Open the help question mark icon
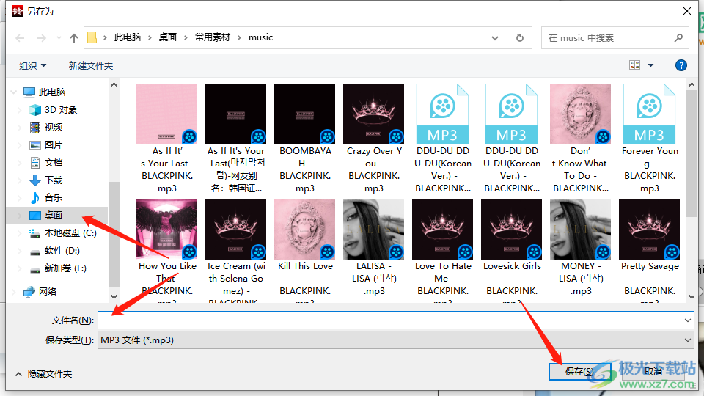Image resolution: width=704 pixels, height=396 pixels. 681,65
